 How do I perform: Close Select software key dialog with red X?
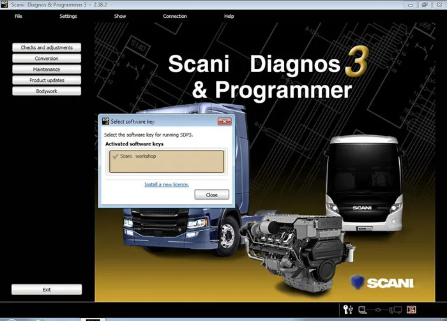pos(225,122)
